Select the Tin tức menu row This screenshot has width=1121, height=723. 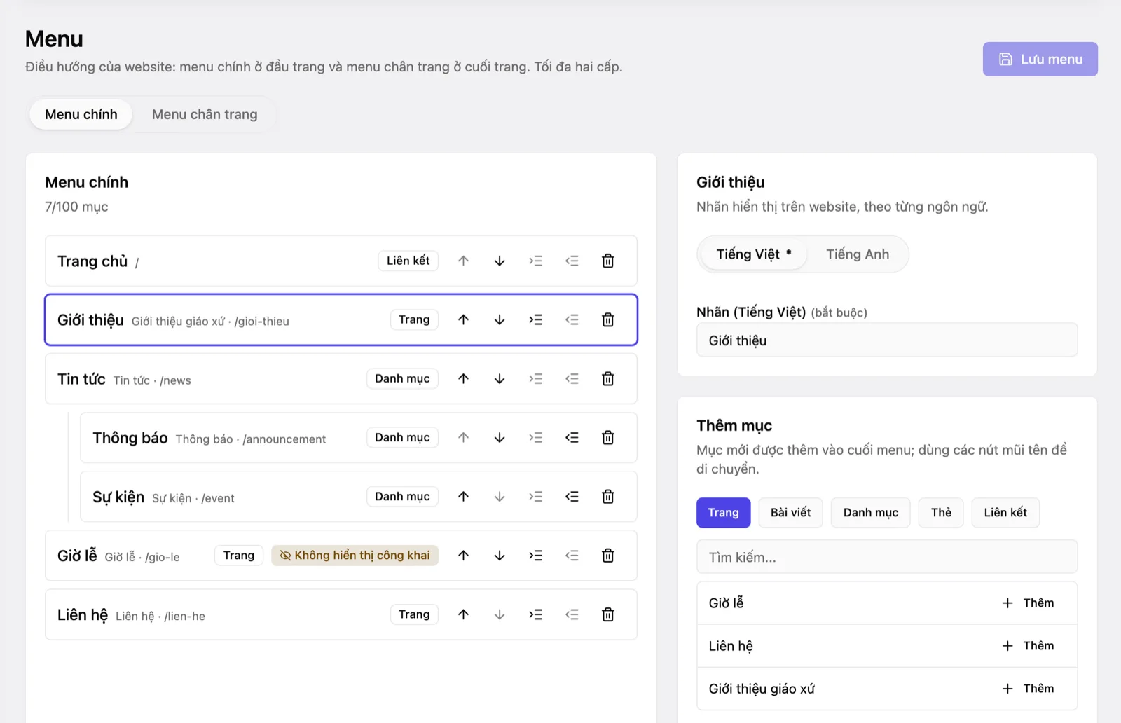(341, 378)
